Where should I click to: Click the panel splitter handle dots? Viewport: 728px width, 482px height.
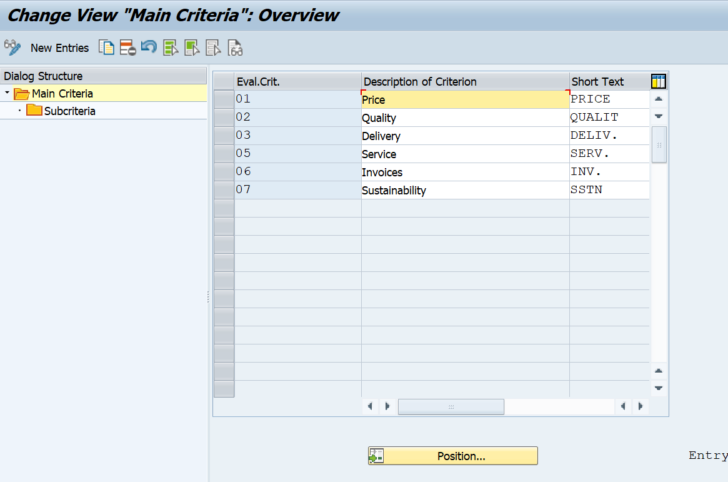208,297
